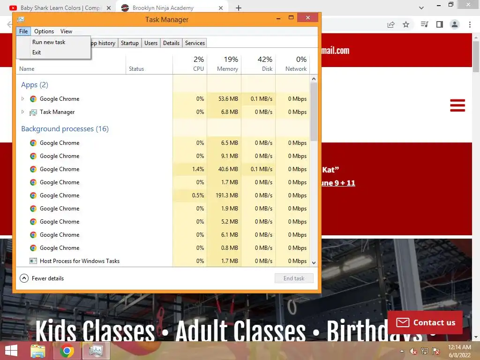Expand the Task Manager app entry
This screenshot has height=360, width=480.
point(22,112)
